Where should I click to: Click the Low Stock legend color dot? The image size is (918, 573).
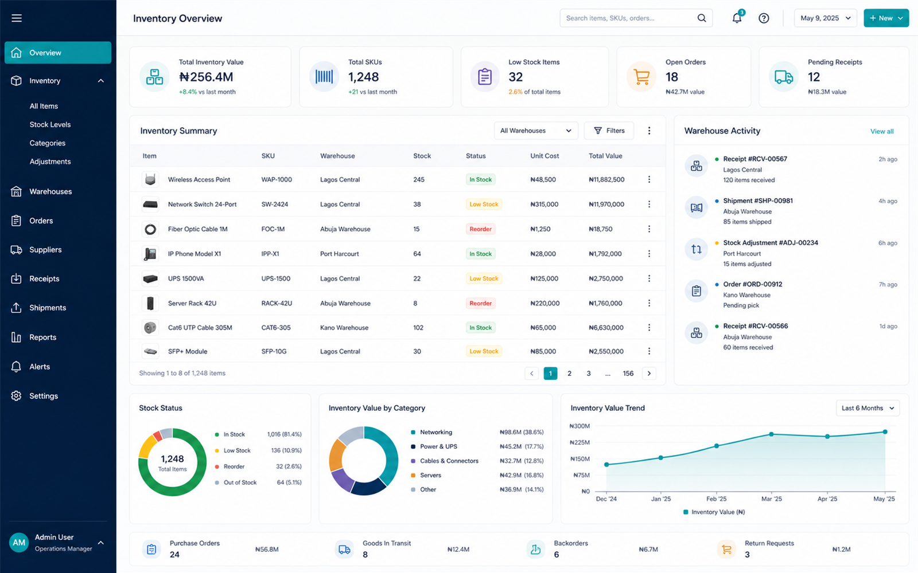217,451
